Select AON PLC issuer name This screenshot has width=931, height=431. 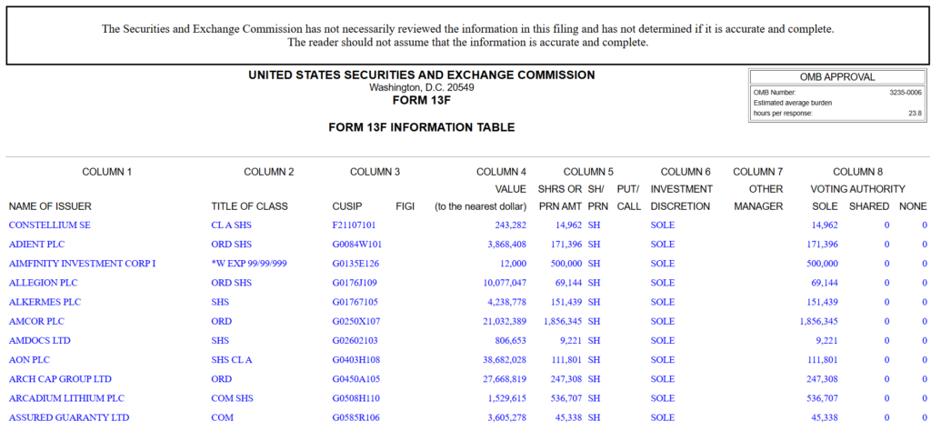pos(30,360)
